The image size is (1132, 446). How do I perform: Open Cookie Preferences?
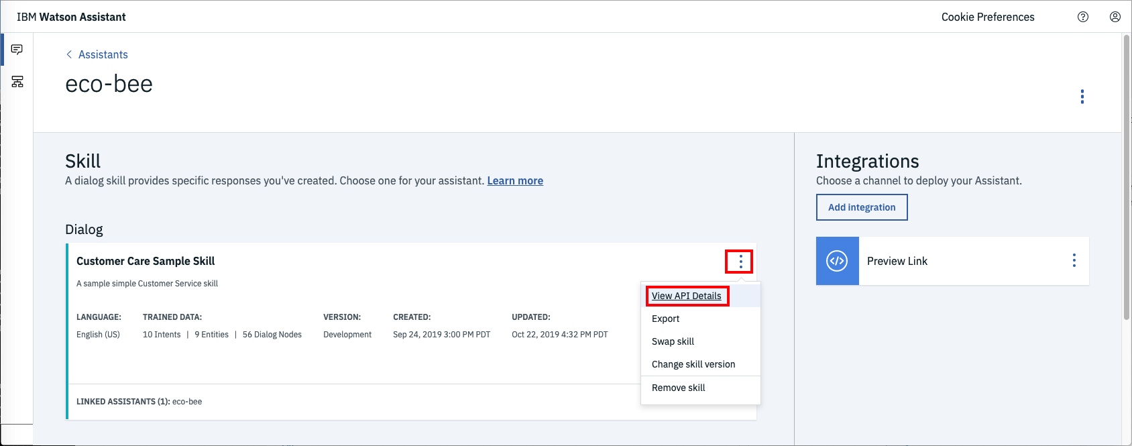click(988, 17)
